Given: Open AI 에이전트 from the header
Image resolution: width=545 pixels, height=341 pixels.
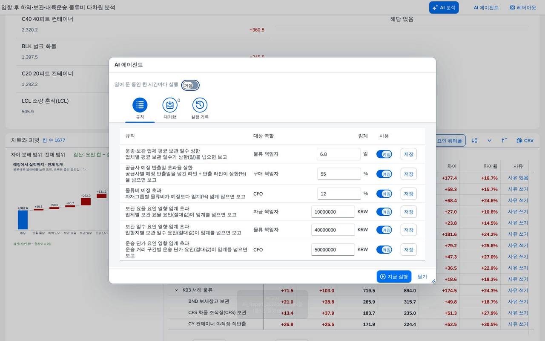Looking at the screenshot, I should coord(486,8).
